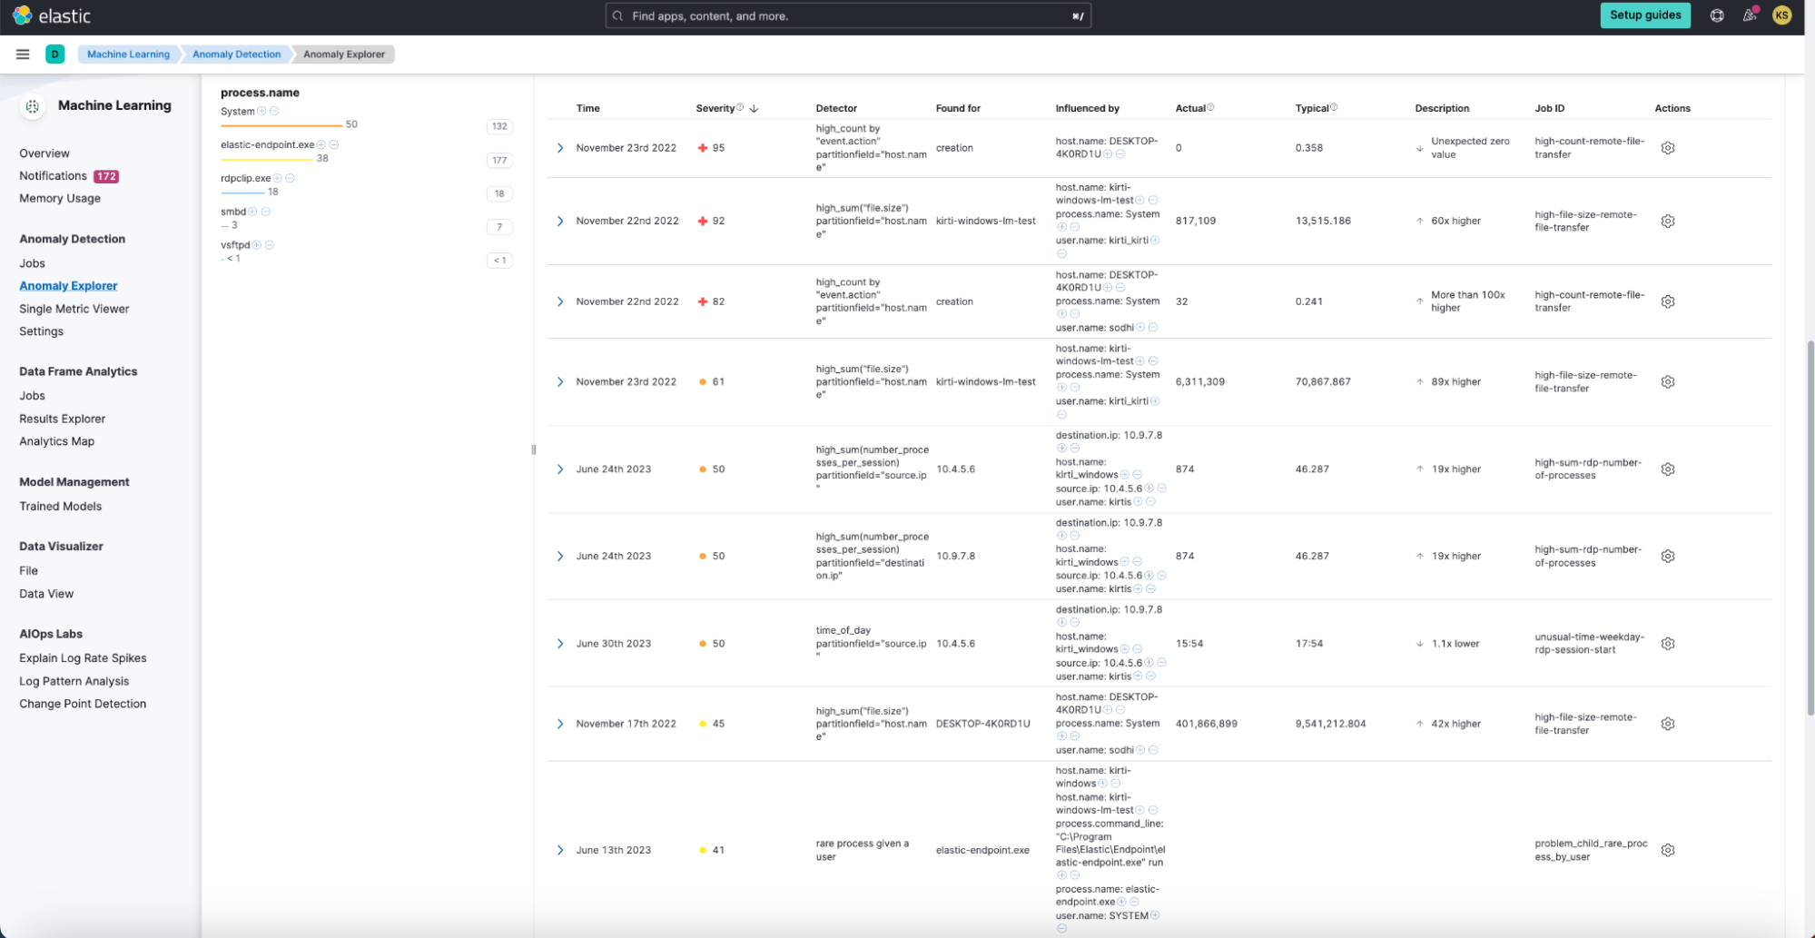Open the newsfeed notifications icon

click(1749, 15)
